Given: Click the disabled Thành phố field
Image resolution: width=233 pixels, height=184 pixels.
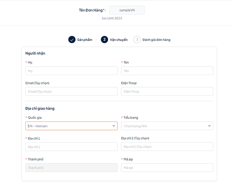Looking at the screenshot, I should pyautogui.click(x=71, y=168).
